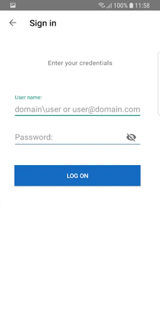Tap the 11:58 clock in status bar
This screenshot has height=320, width=160.
(142, 5)
